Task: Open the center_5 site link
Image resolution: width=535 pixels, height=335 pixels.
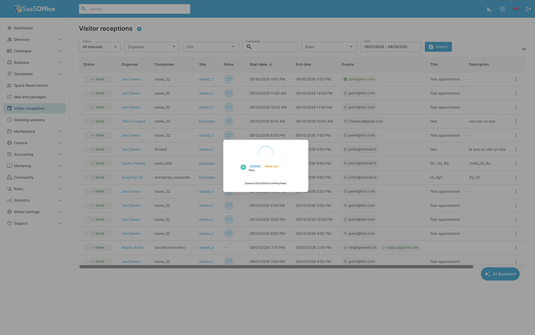Action: (207, 247)
